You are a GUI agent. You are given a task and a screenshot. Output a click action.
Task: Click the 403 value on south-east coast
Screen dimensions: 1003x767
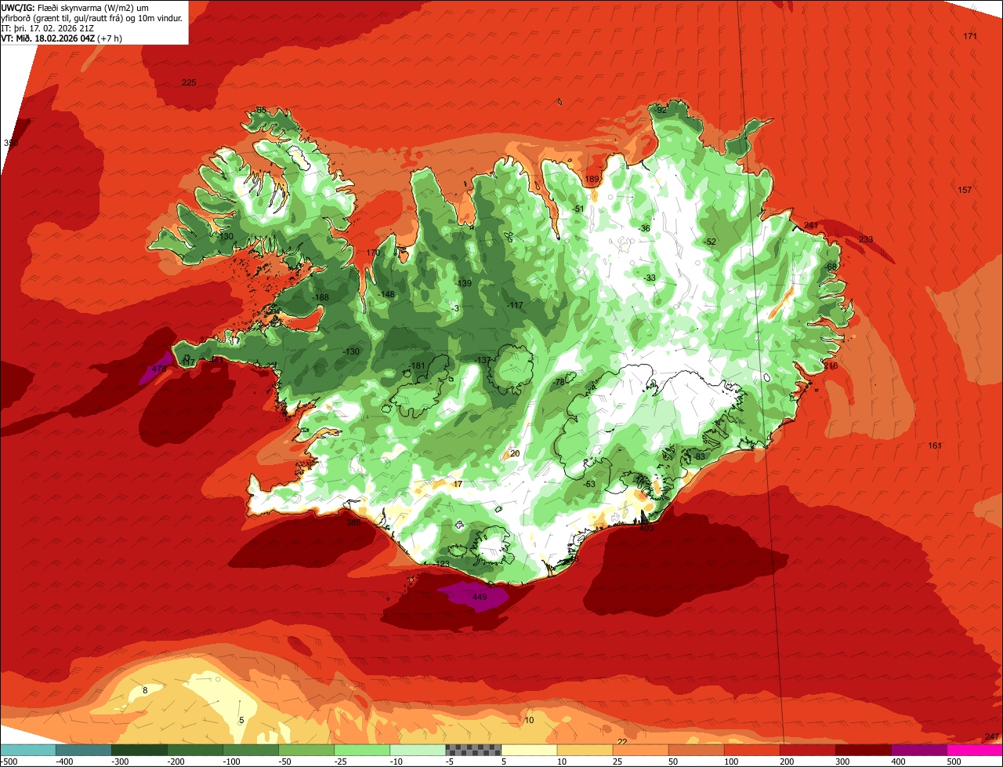[x=646, y=528]
